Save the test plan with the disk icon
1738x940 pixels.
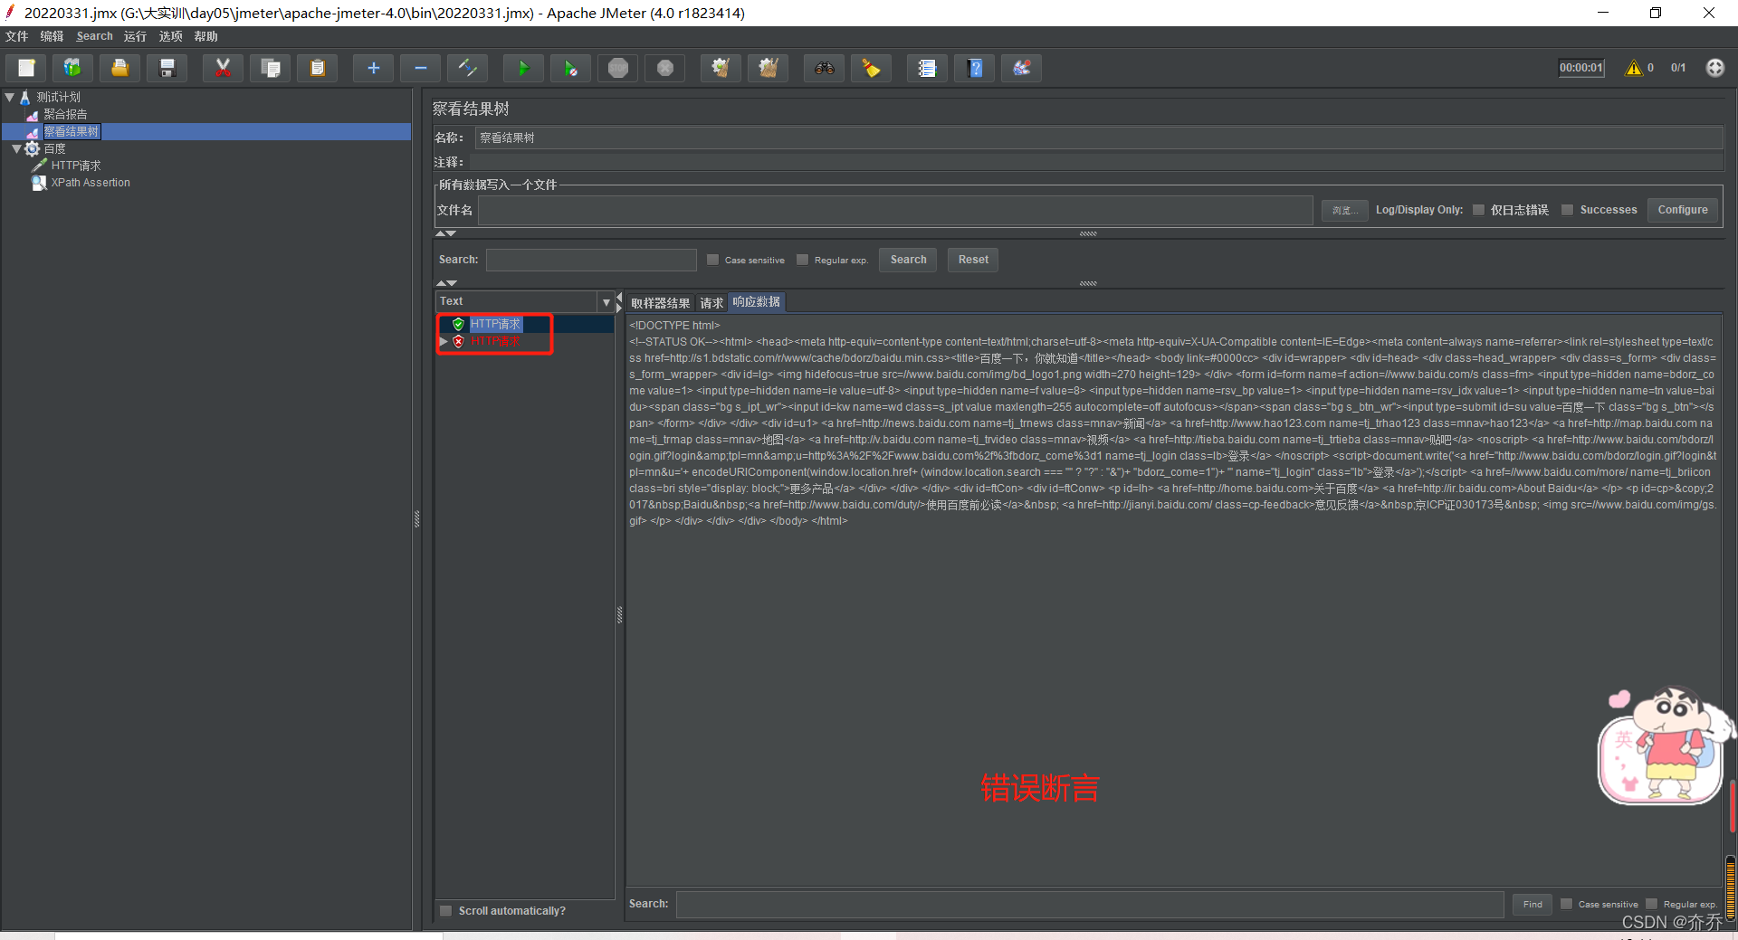tap(167, 68)
